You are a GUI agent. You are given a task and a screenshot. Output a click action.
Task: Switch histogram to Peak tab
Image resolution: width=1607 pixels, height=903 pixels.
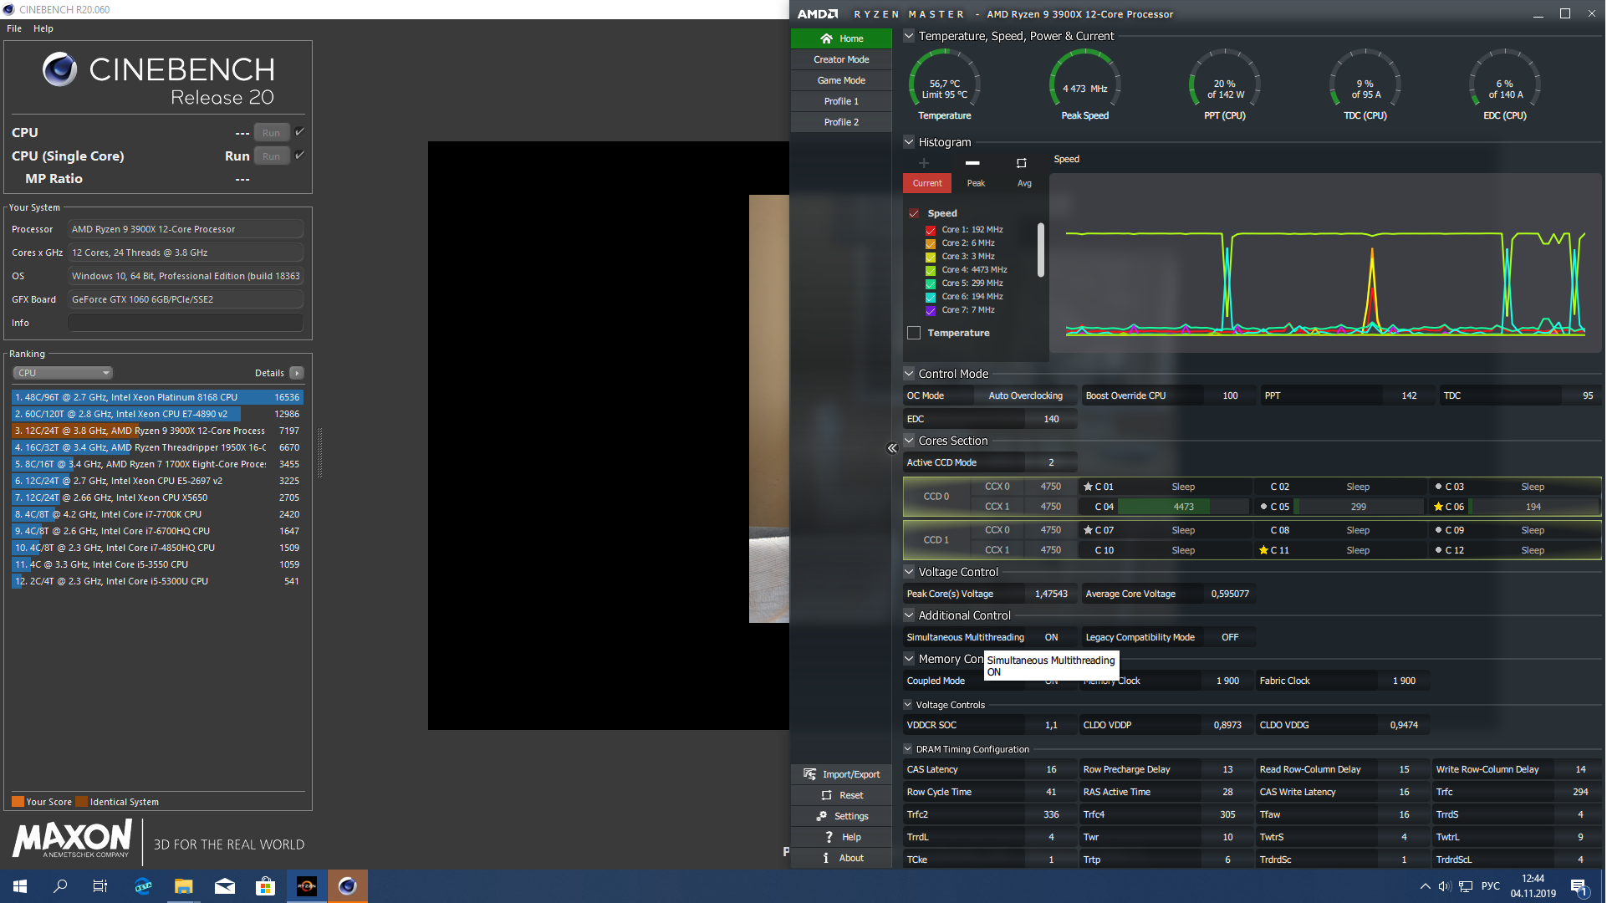[x=976, y=183]
